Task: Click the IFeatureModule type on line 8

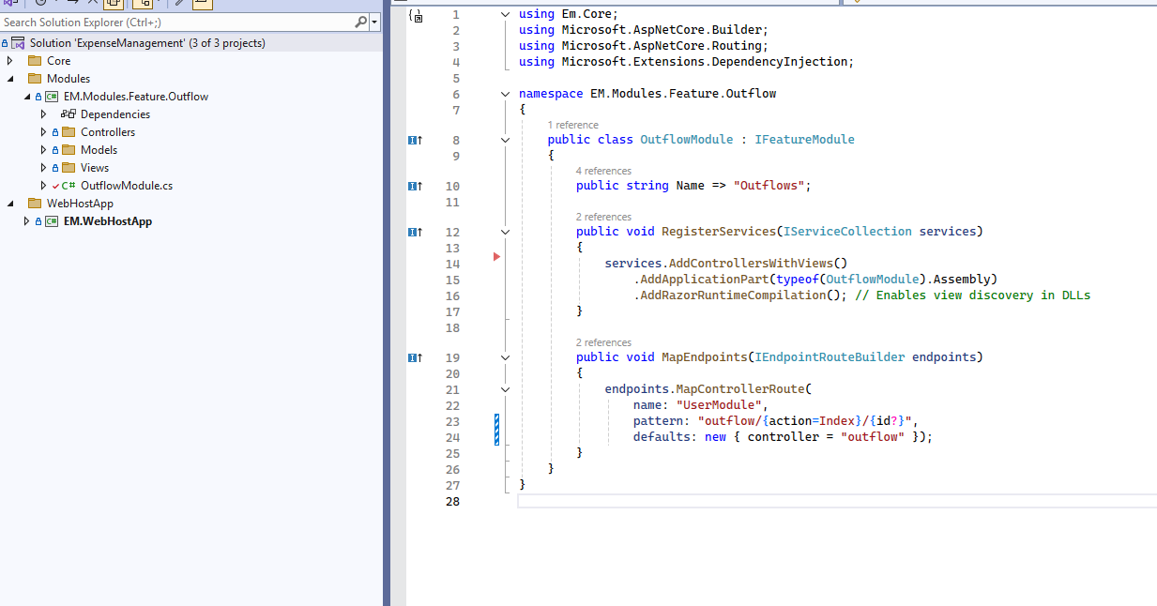Action: point(804,140)
